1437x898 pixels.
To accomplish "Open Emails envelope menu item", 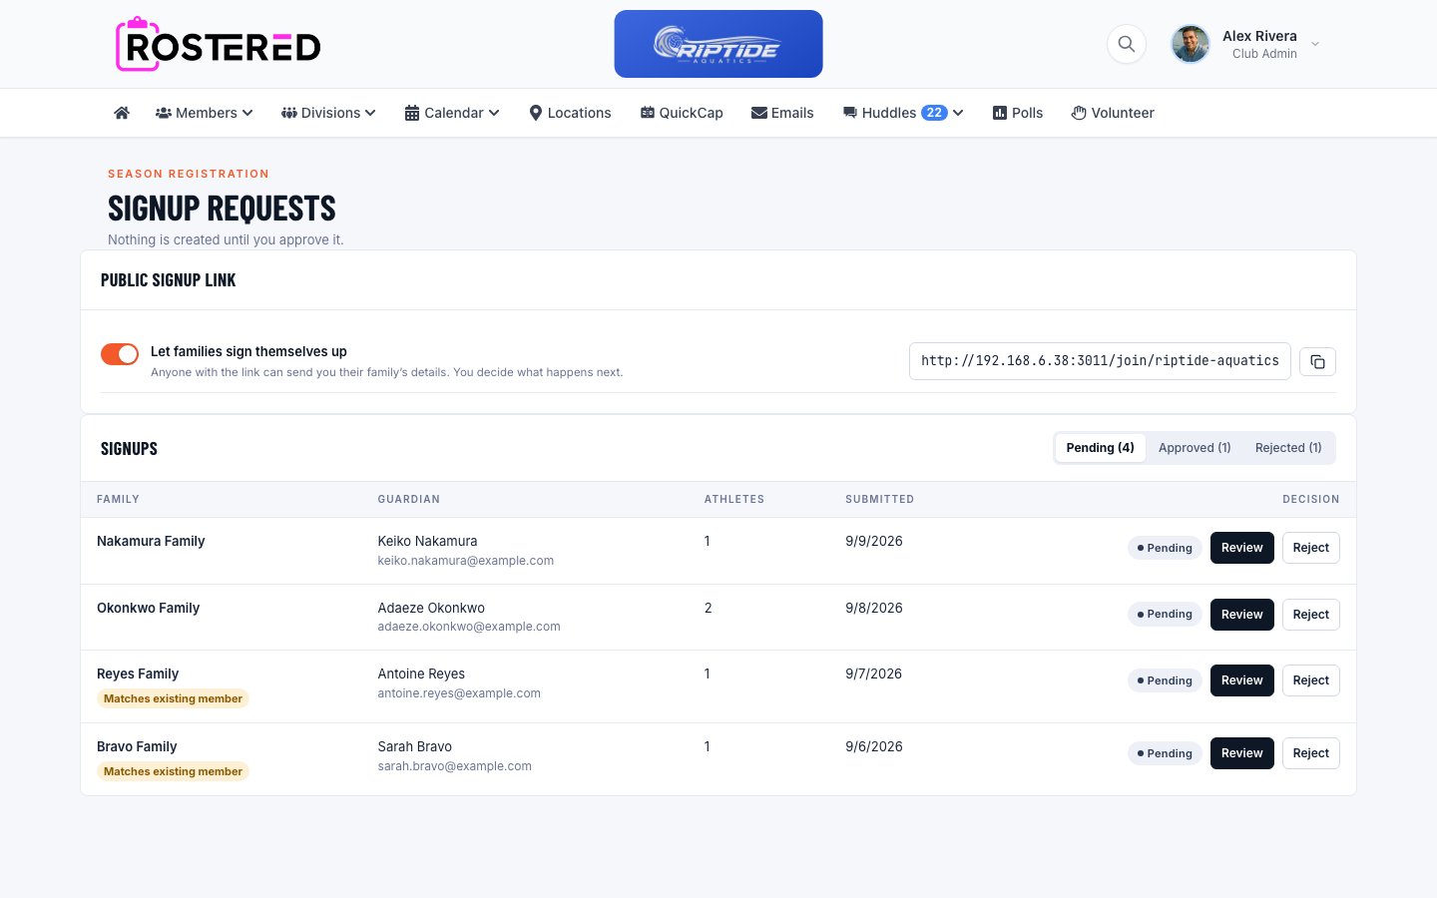I will 782,113.
